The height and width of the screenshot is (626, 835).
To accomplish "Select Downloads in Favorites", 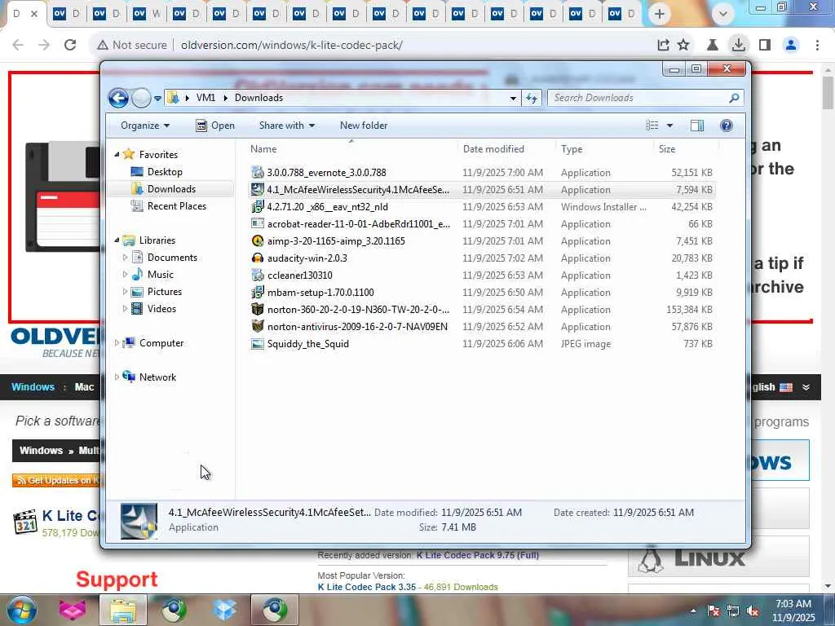I will pyautogui.click(x=171, y=189).
